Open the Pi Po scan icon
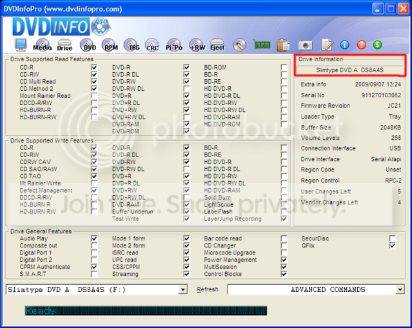This screenshot has height=328, width=412. click(174, 44)
